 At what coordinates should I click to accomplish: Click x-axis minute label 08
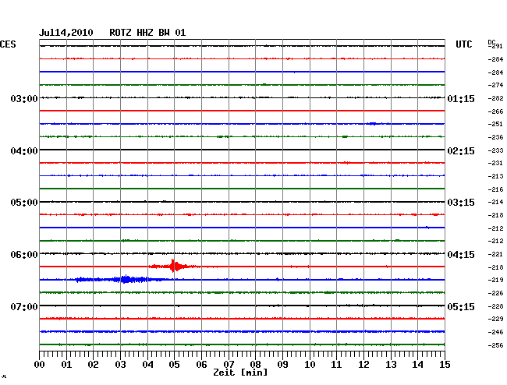point(255,365)
